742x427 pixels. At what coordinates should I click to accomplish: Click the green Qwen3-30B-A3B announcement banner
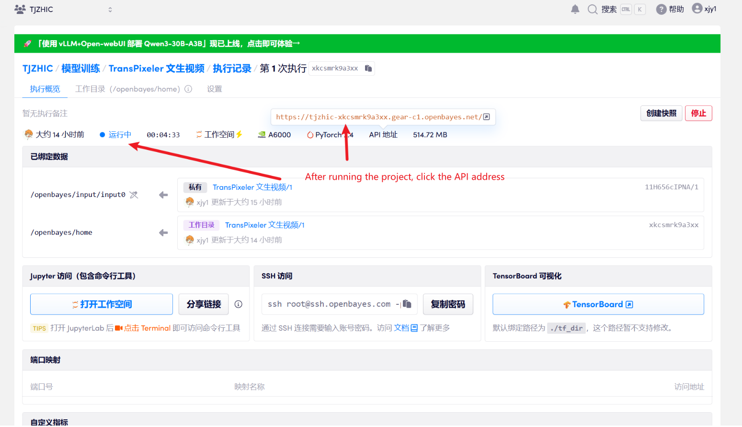367,44
